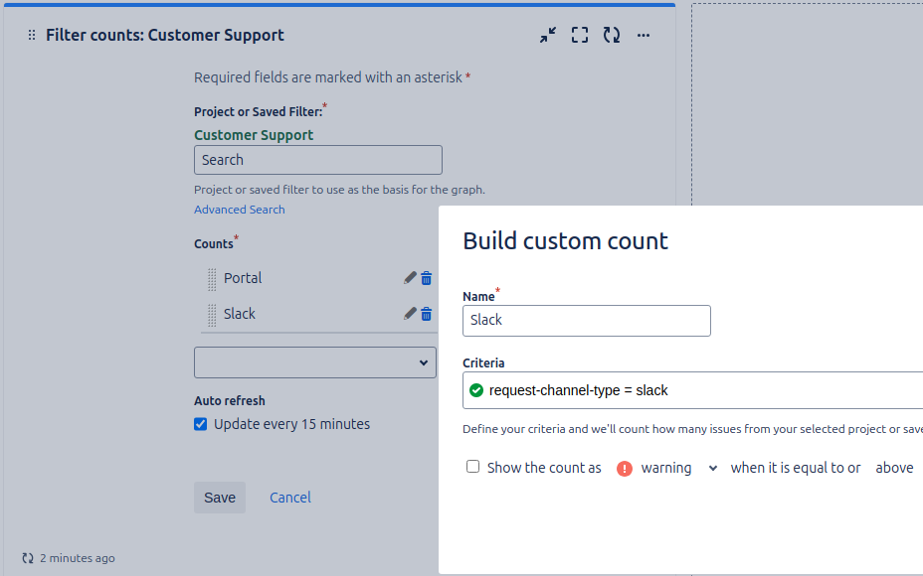This screenshot has height=576, width=923.
Task: Enable Show the count as checkbox
Action: [472, 467]
